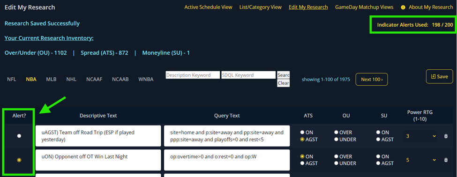Switch to the WNBA tab
Viewport: 457px width, 177px height.
146,79
